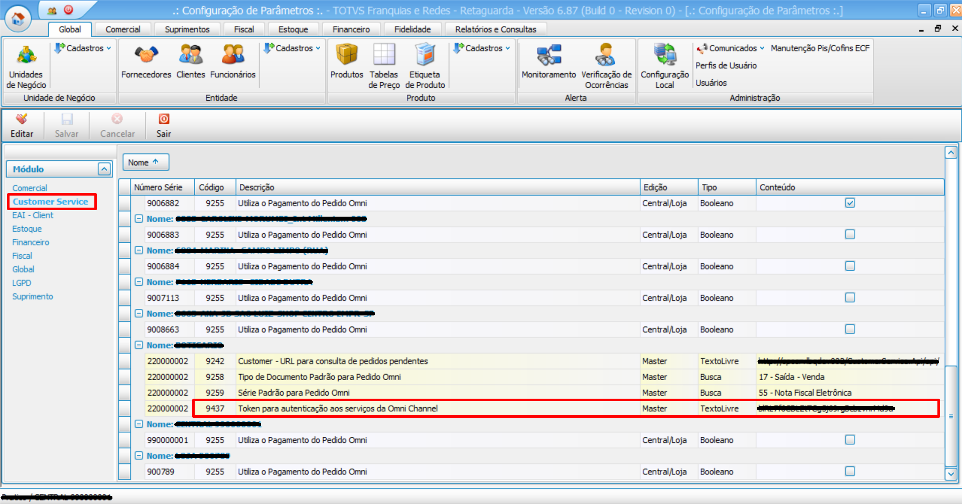Collapse the Nome group containing serial 9007113
Screen dimensions: 962x504
coord(139,282)
